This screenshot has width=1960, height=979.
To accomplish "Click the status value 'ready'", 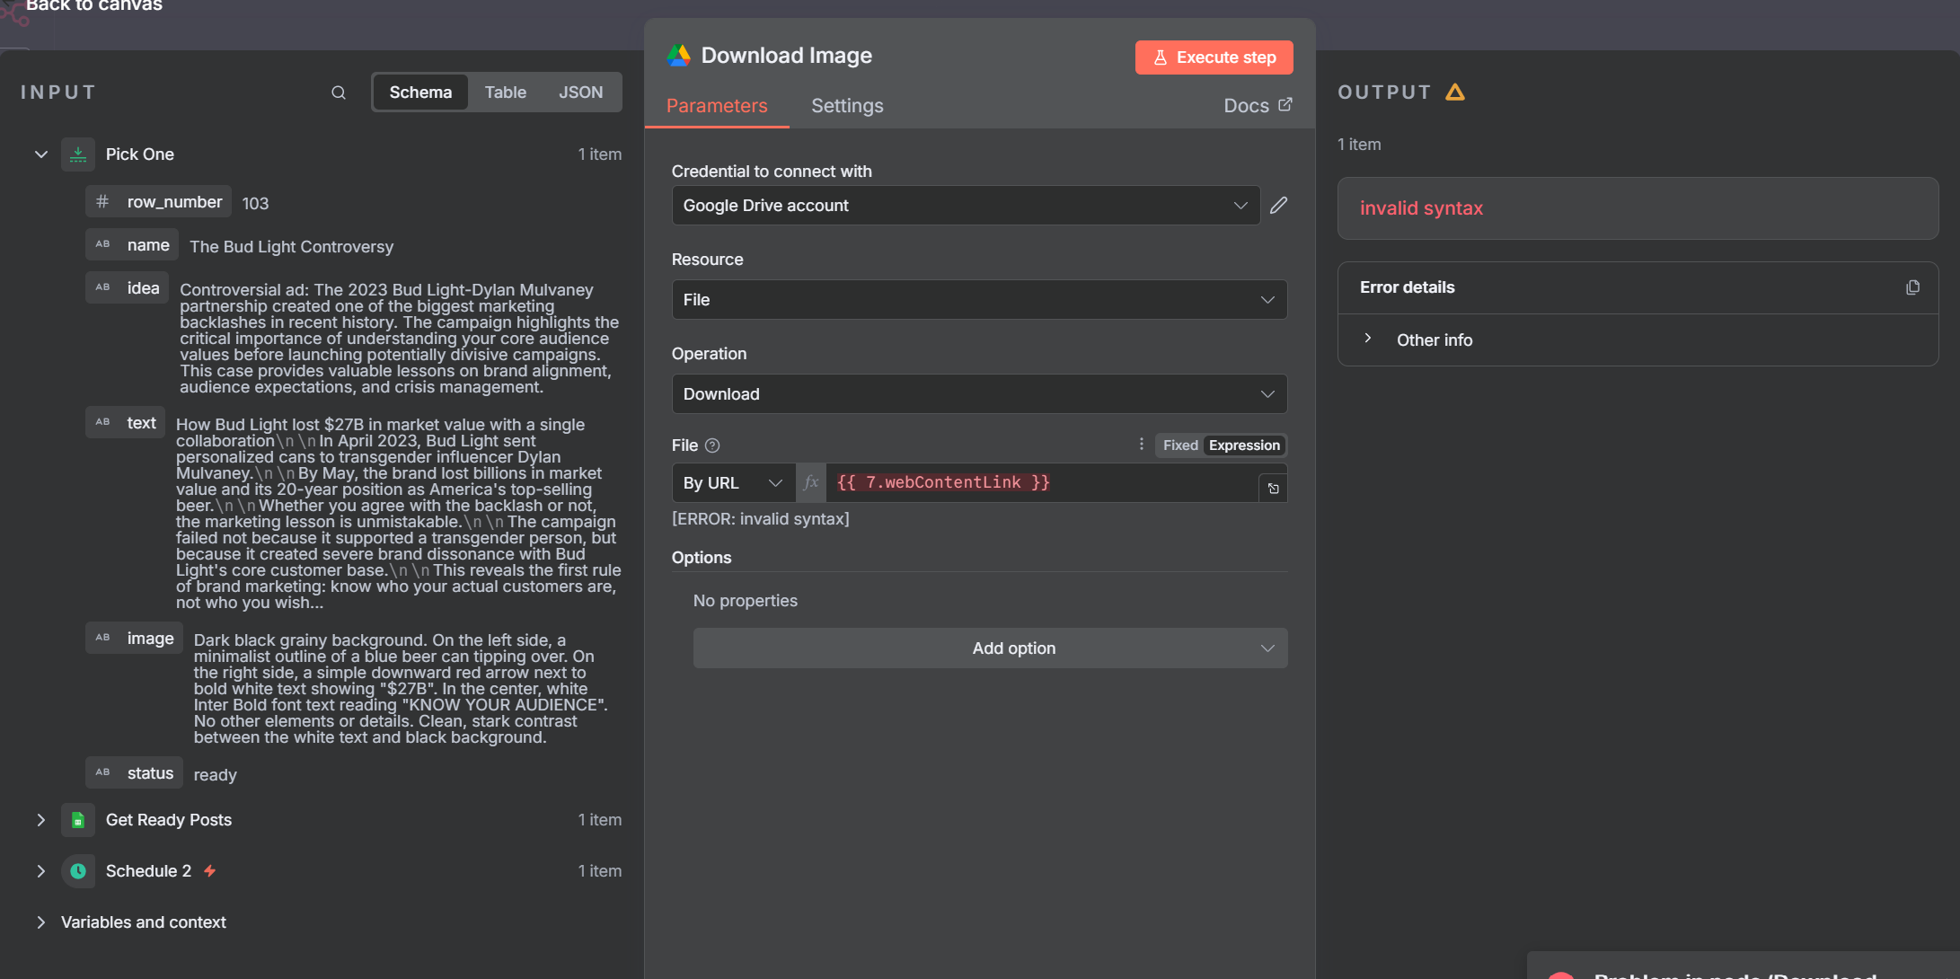I will tap(216, 775).
